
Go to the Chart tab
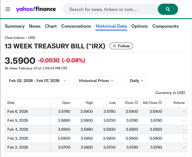pos(51,26)
